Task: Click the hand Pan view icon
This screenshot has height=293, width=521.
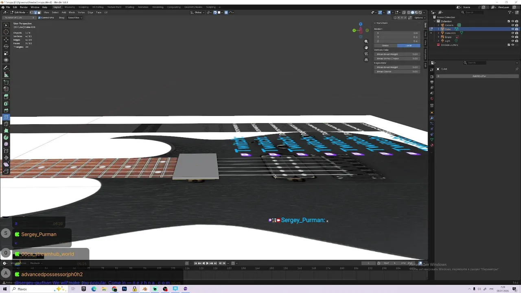Action: tap(366, 48)
